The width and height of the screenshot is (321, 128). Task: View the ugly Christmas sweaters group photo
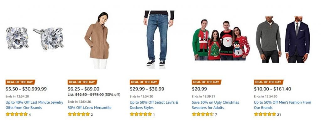coord(221,40)
